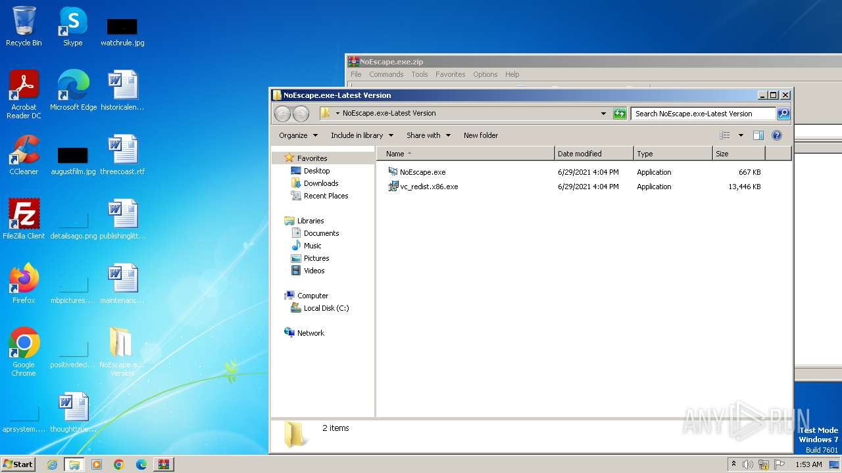
Task: Open the Recycle Bin desktop icon
Action: [24, 26]
